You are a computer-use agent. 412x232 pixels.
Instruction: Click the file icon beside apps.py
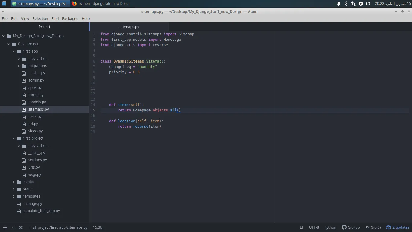point(24,88)
